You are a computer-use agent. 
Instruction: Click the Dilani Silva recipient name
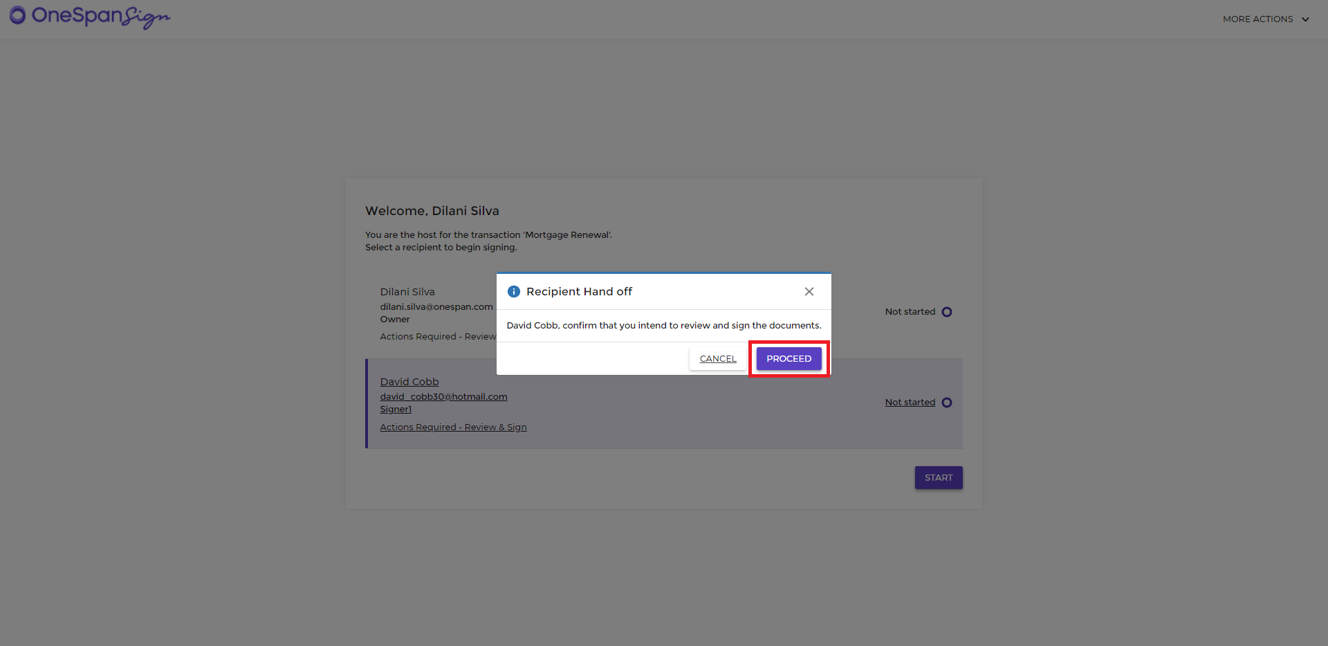407,292
